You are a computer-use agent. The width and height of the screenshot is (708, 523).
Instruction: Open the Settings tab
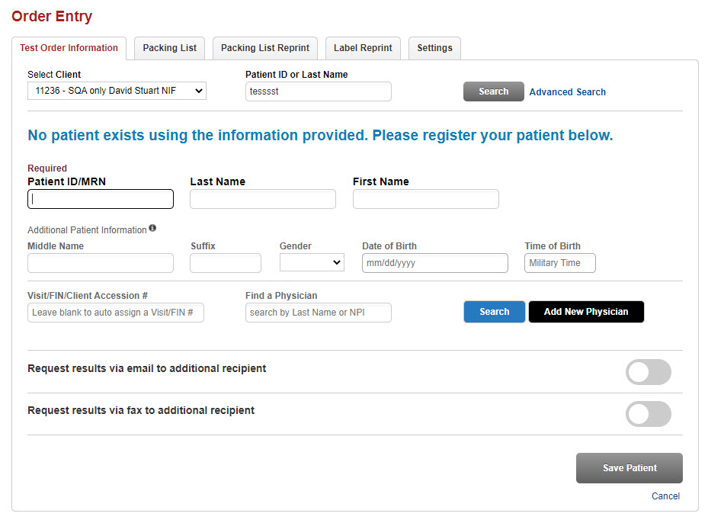[434, 48]
